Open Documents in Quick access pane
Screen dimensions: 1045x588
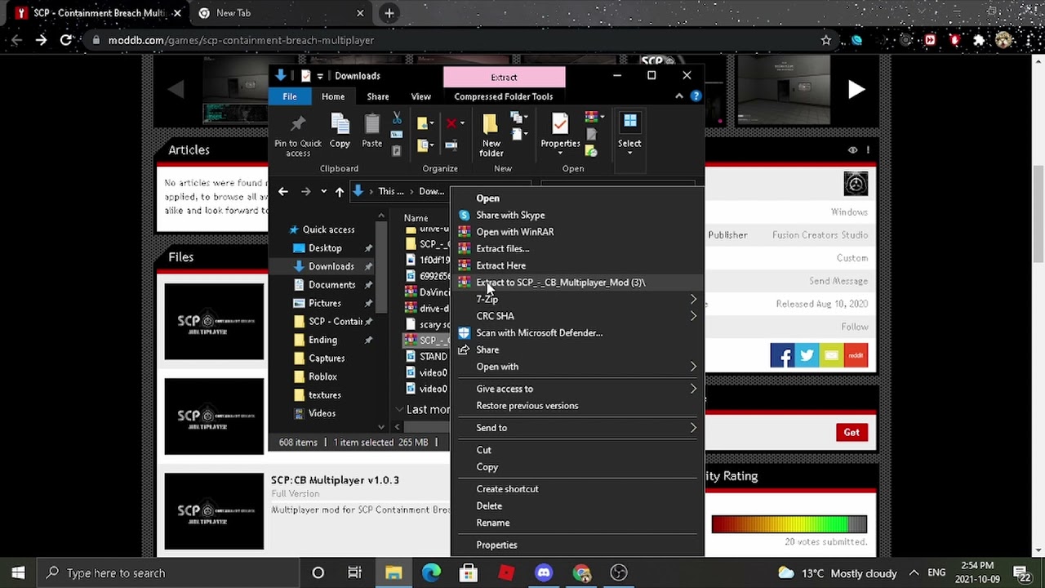(x=331, y=285)
